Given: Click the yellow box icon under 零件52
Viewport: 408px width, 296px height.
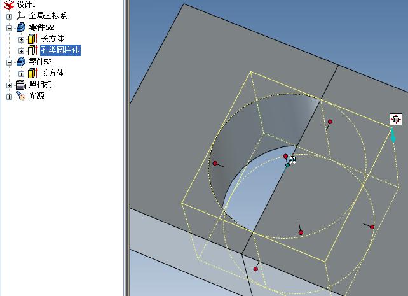Looking at the screenshot, I should pos(33,39).
